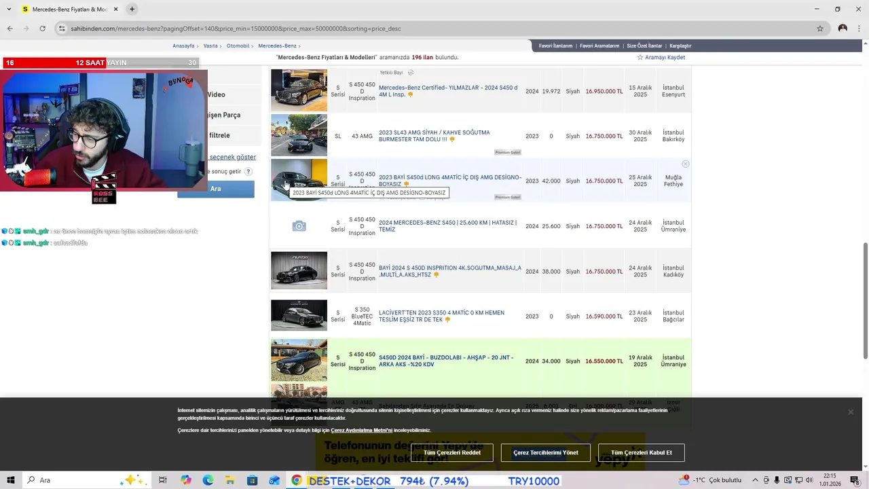Open the tab search dropdown arrow
Screen dimensions: 869x489
click(x=9, y=9)
